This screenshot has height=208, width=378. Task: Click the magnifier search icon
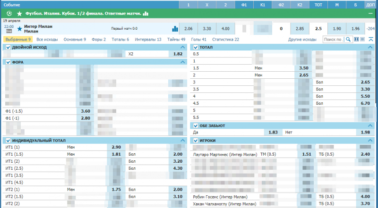348,40
